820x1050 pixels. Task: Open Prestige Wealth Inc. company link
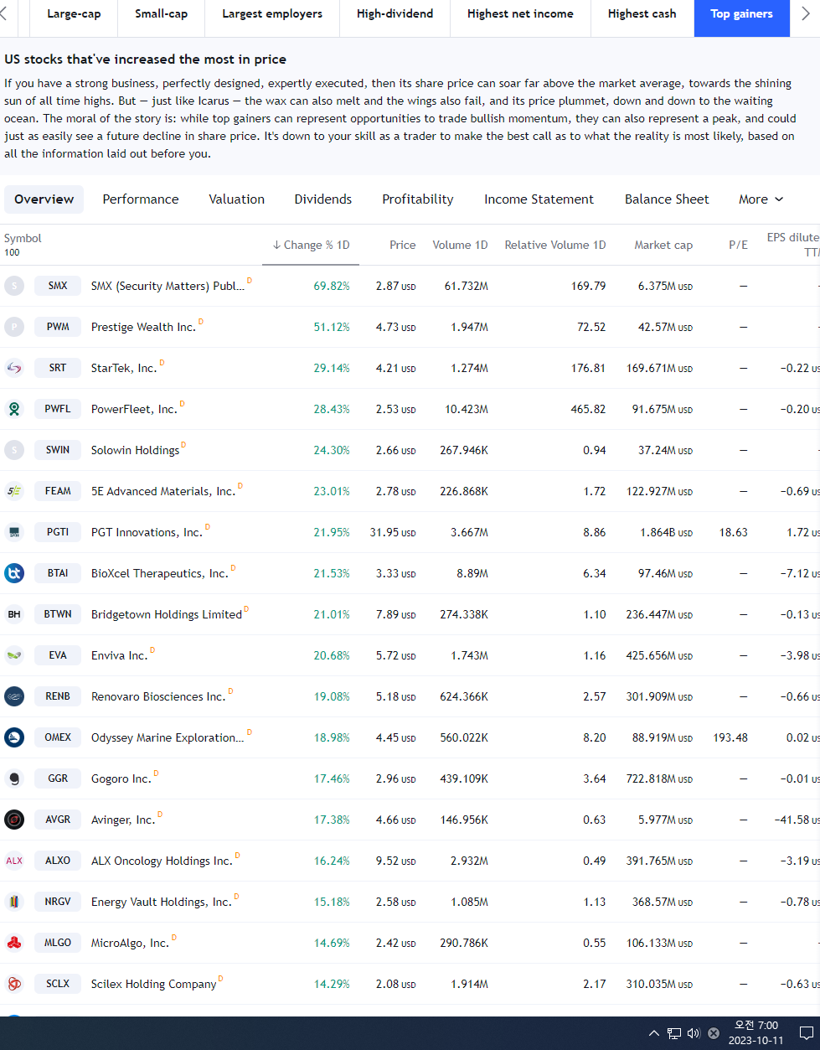coord(143,327)
